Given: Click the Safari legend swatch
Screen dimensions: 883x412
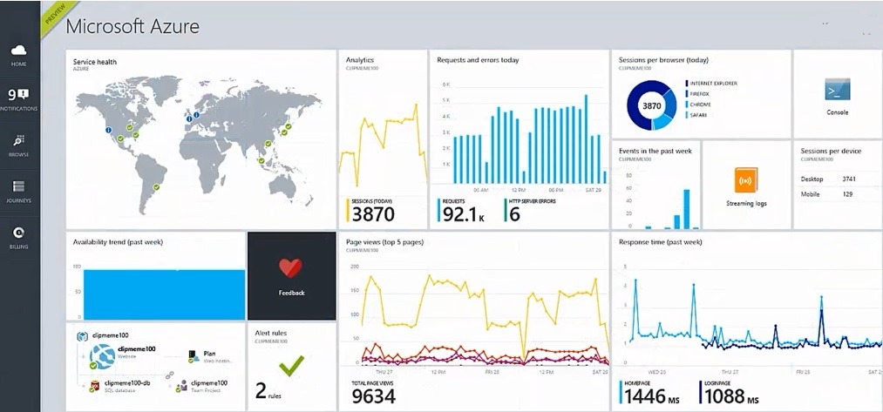Looking at the screenshot, I should (687, 115).
